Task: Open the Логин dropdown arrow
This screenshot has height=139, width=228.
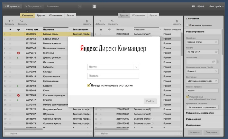Action: [136, 67]
